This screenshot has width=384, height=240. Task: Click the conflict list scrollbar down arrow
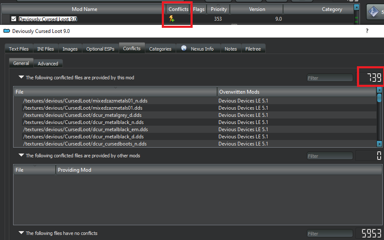pos(379,144)
